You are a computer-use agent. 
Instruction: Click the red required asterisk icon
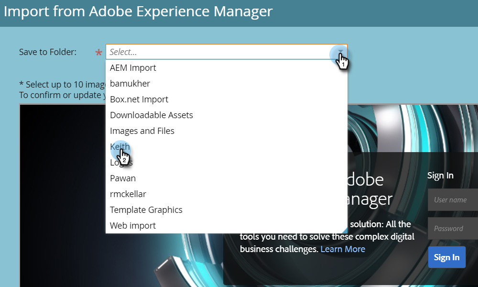(x=98, y=53)
